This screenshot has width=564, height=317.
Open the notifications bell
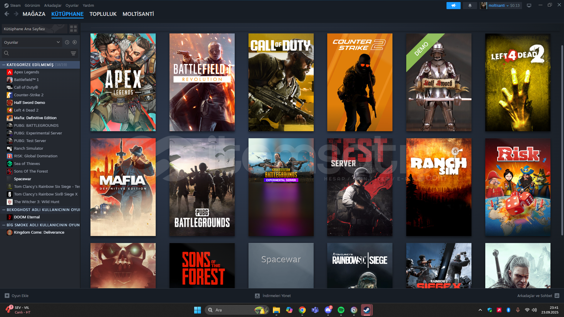[470, 5]
